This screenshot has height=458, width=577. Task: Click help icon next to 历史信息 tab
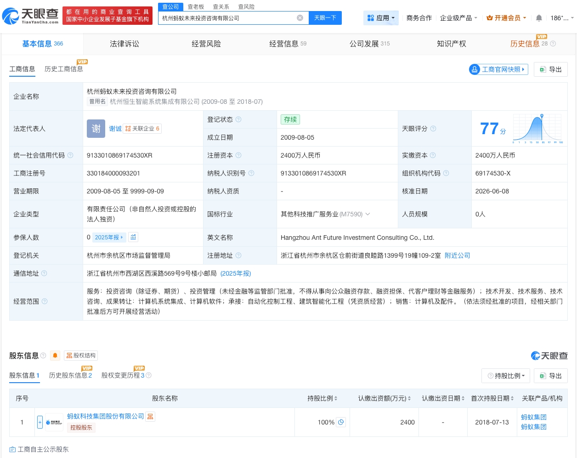click(553, 44)
